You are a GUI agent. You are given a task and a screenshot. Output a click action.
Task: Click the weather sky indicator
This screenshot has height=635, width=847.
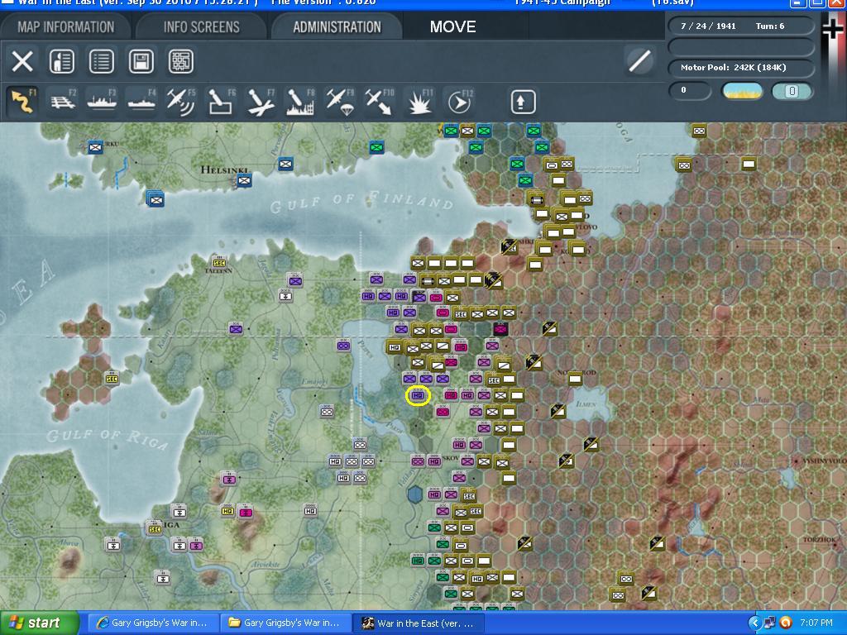[x=742, y=91]
